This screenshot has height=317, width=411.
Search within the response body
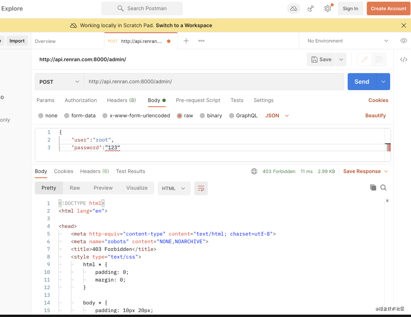383,188
